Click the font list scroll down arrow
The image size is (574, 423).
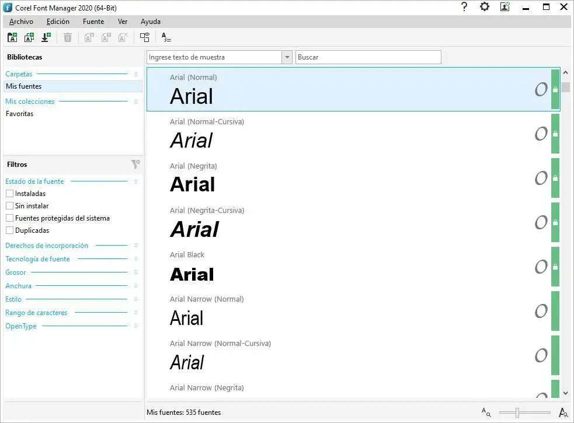click(x=566, y=393)
